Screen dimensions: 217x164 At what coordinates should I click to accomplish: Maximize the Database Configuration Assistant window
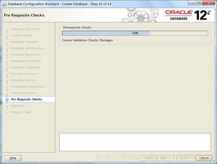pyautogui.click(x=199, y=3)
